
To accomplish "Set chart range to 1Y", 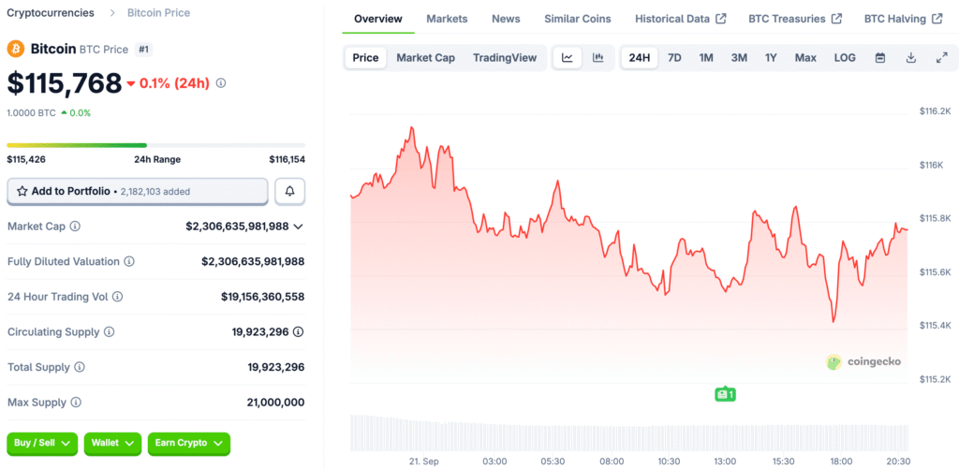I will (771, 58).
